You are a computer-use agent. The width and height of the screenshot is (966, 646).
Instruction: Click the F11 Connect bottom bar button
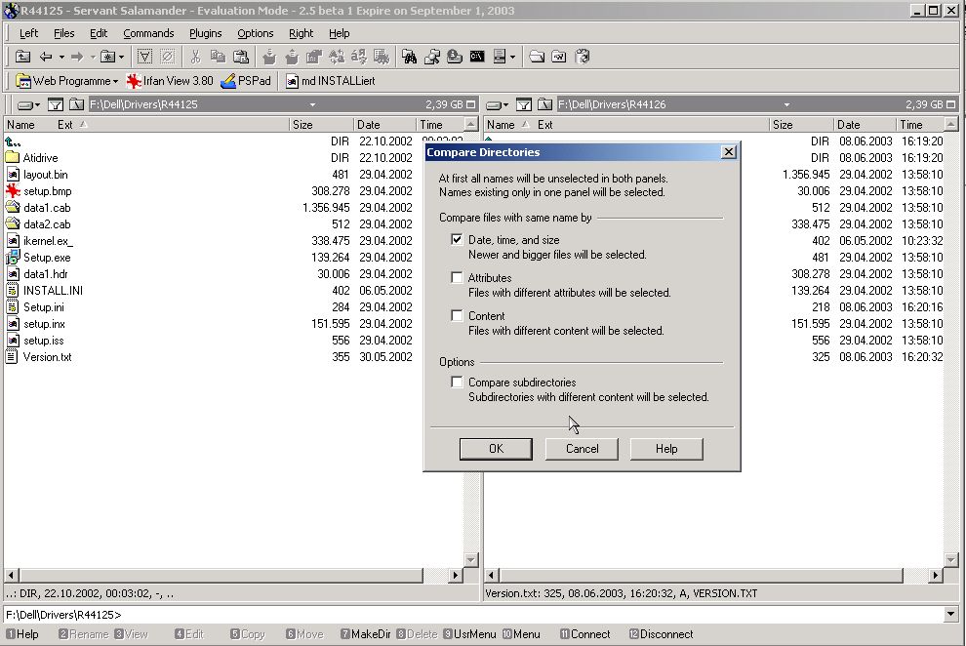coord(585,634)
